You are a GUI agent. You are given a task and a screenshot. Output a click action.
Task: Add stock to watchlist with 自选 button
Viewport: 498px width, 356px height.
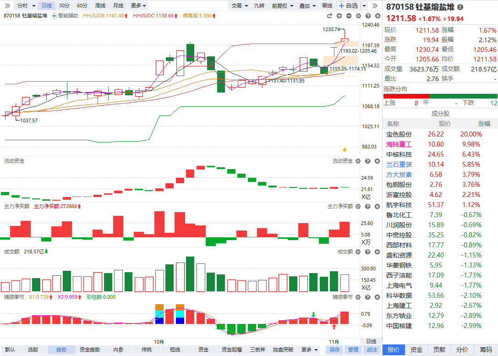[348, 5]
